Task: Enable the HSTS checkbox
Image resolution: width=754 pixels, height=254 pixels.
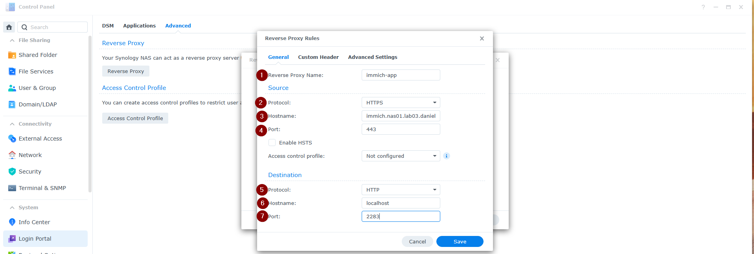Action: (x=272, y=143)
